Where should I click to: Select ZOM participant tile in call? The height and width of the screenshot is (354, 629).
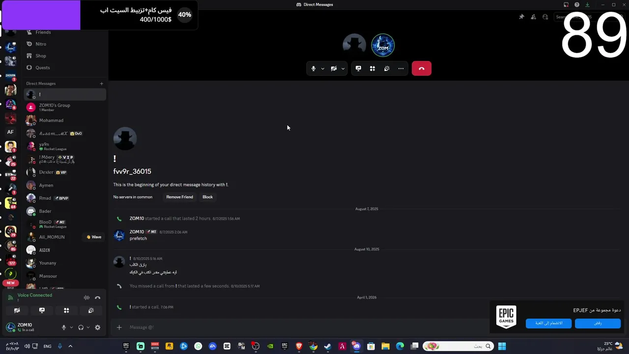[x=383, y=45]
